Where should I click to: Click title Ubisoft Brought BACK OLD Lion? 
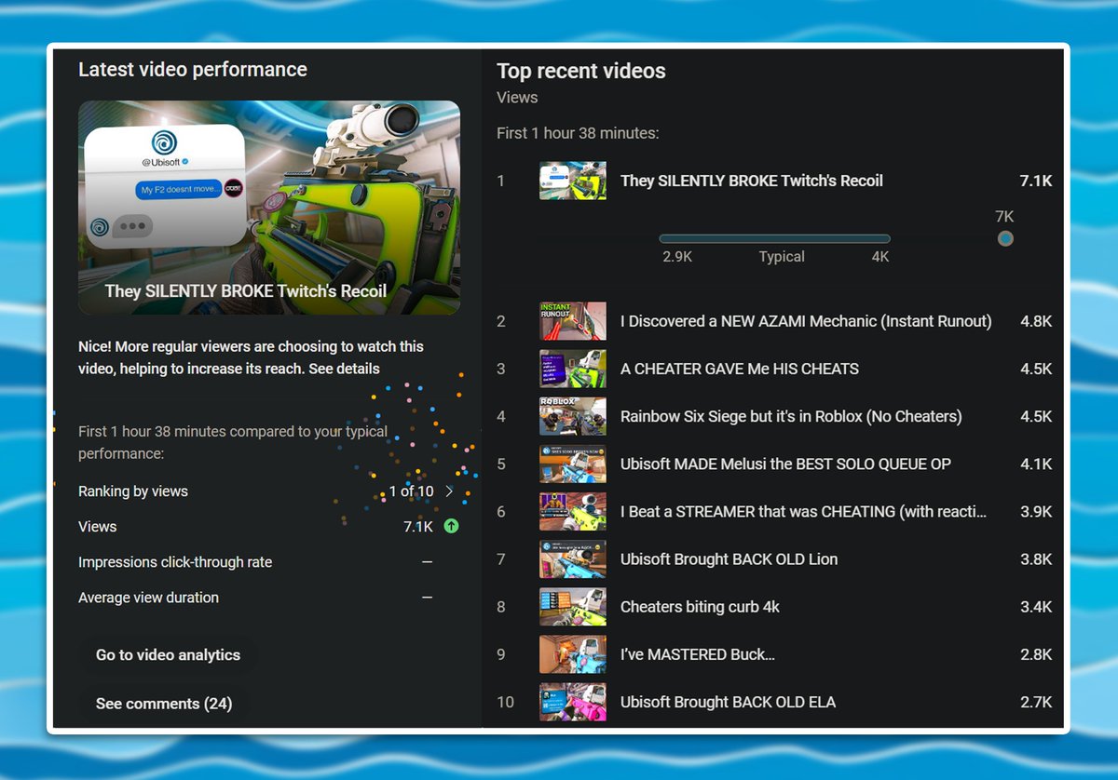click(x=729, y=559)
